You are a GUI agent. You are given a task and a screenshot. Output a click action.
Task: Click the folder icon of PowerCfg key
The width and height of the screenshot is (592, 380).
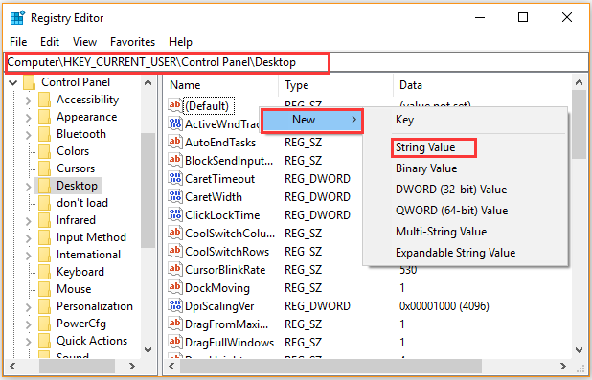click(45, 324)
